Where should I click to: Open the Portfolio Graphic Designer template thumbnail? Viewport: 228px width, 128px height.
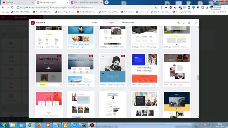(x=113, y=68)
